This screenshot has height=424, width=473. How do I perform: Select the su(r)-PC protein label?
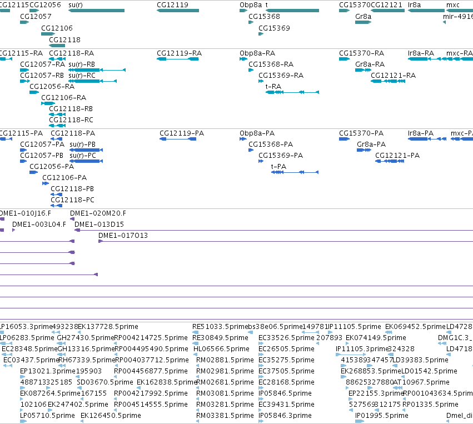(83, 156)
